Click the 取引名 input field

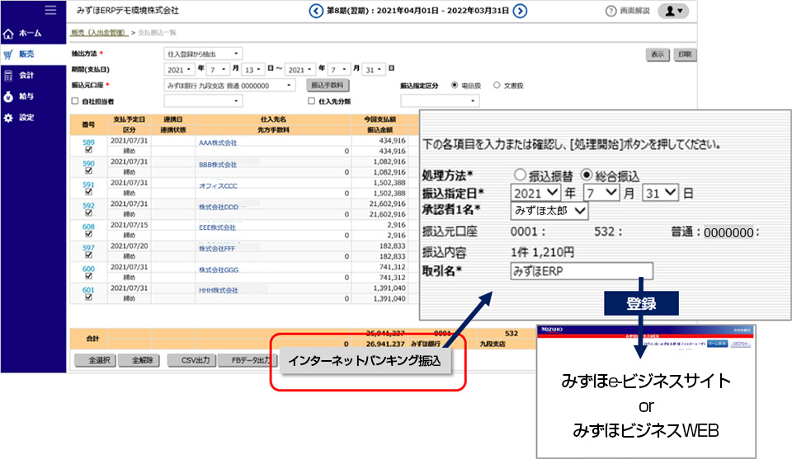pos(582,271)
